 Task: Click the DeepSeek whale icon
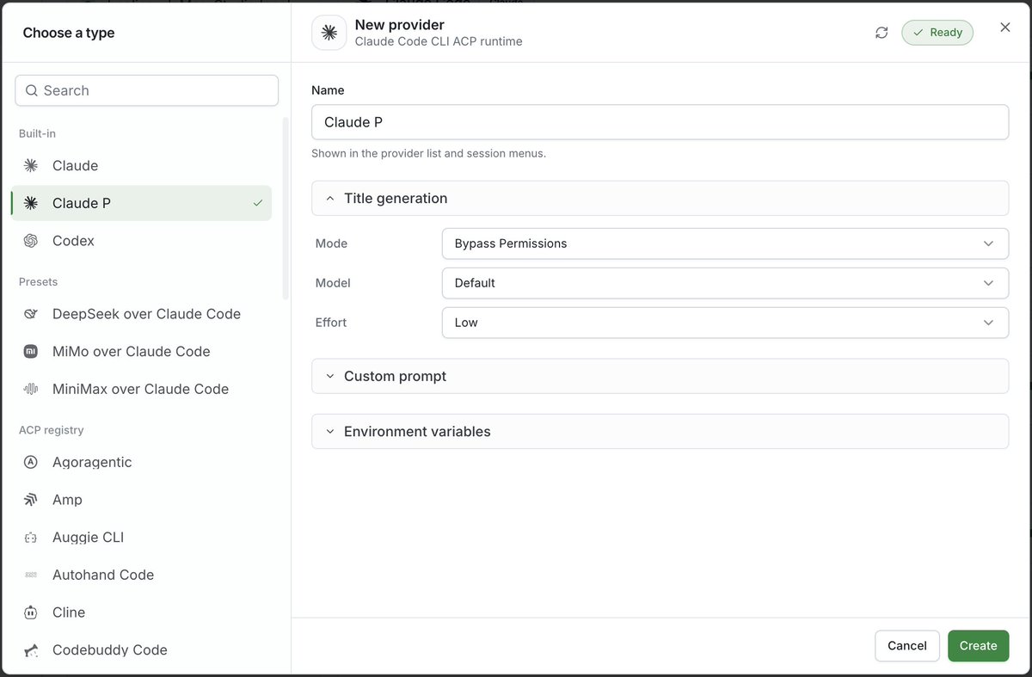31,314
